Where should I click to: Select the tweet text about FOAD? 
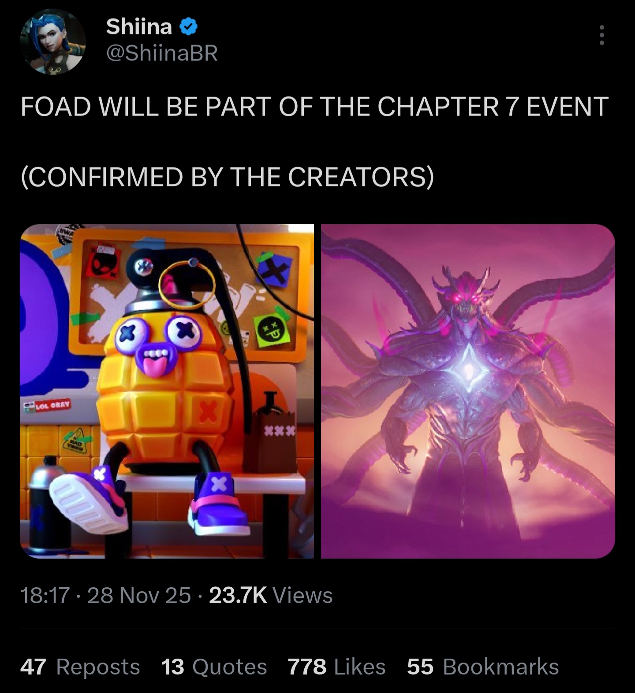tap(314, 107)
